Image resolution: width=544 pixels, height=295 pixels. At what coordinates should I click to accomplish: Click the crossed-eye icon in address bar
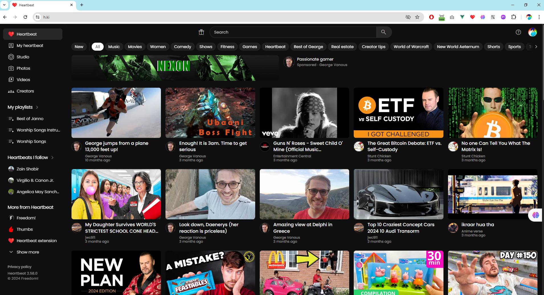coord(408,17)
